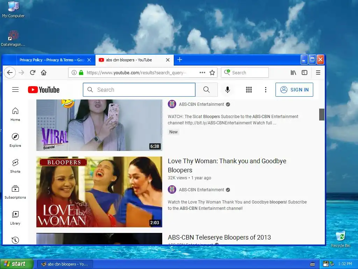Open a new browser tab
358x269 pixels.
point(180,60)
